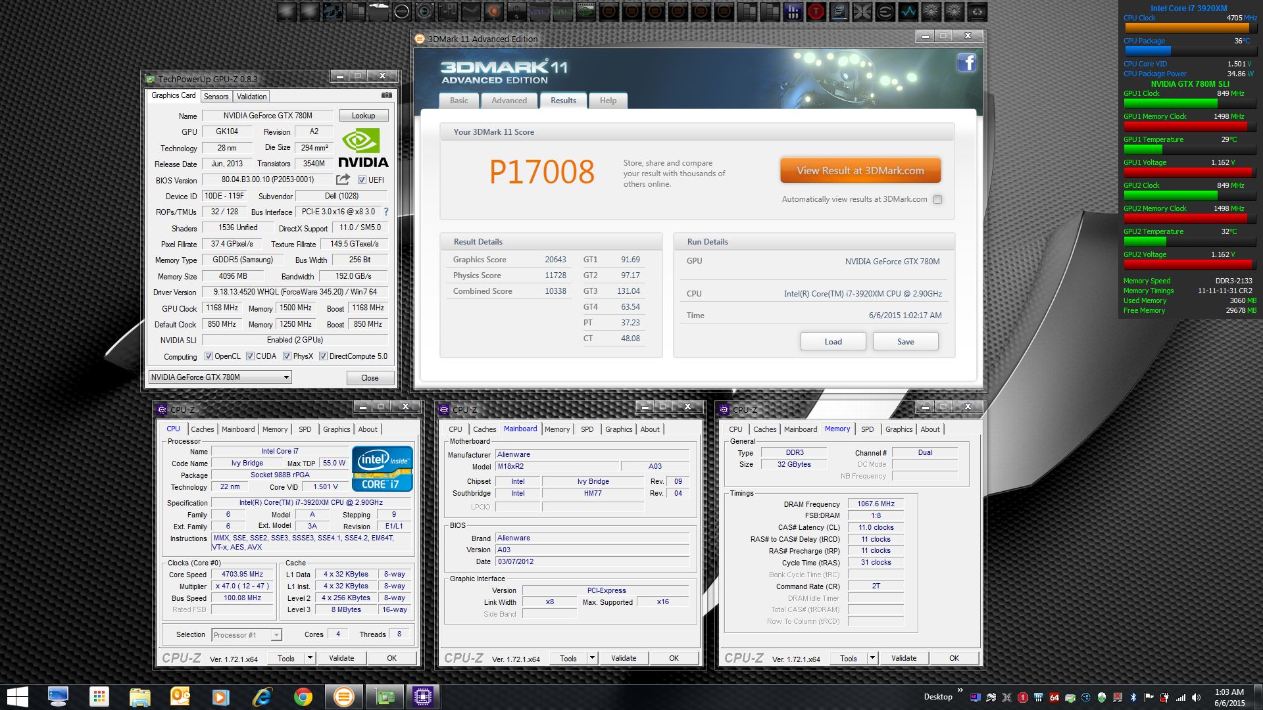The height and width of the screenshot is (710, 1263).
Task: Expand Tools arrow in CPU-Z CPU tab window
Action: 310,658
